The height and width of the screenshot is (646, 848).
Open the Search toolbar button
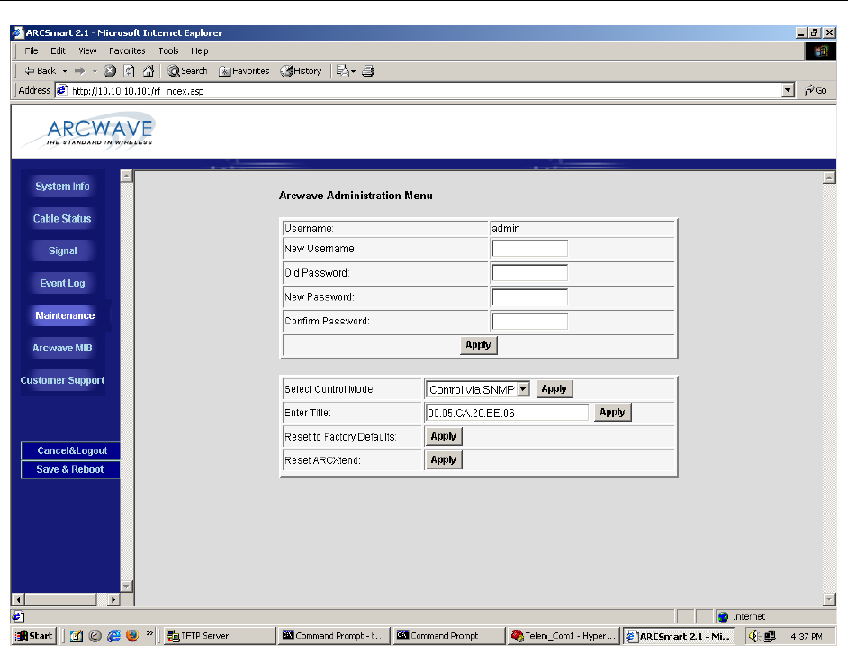coord(187,71)
